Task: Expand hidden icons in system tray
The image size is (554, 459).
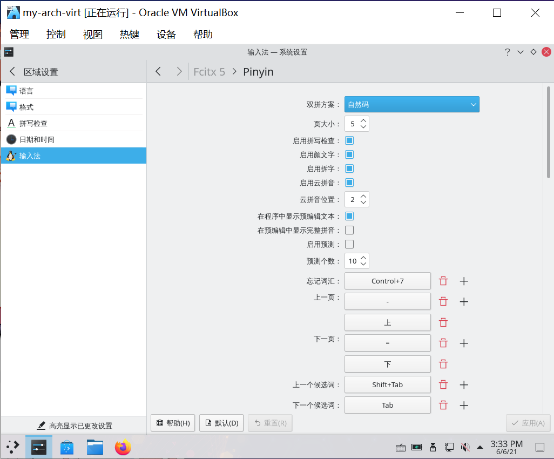Action: (x=479, y=447)
